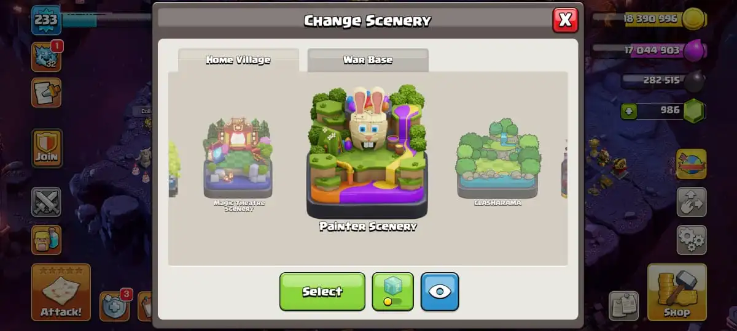
Task: Switch to the War Base tab
Action: (367, 60)
